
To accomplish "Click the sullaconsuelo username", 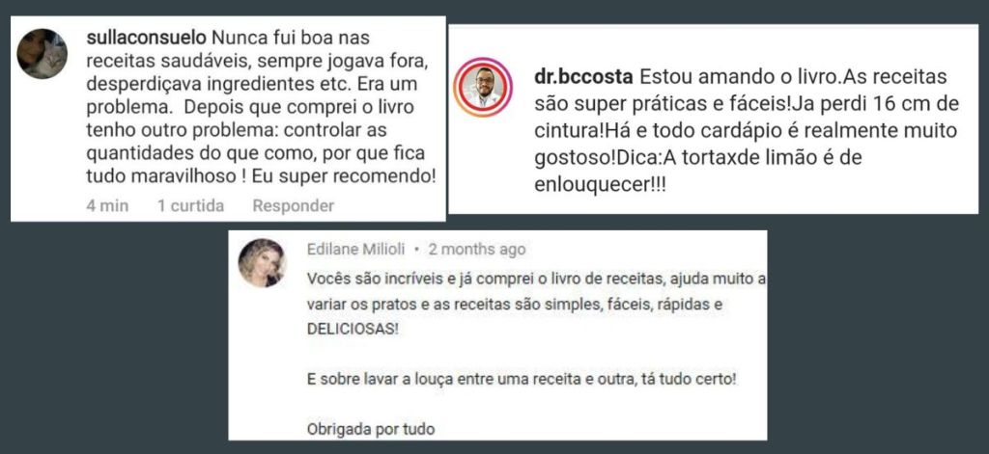I will coord(147,38).
